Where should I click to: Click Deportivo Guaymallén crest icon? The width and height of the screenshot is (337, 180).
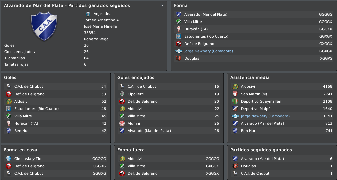[x=235, y=101]
